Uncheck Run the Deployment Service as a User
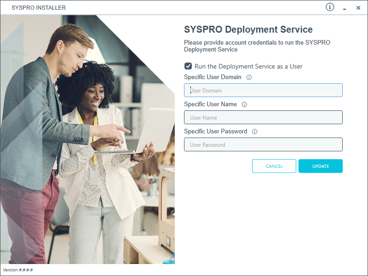Screen dimensions: 368x276 [188, 66]
